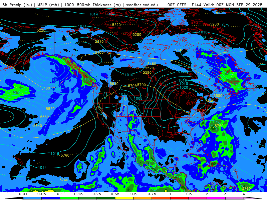Click the red-orange 0.75–1 legend swatch
Image resolution: width=267 pixels, height=200 pixels.
[161, 198]
